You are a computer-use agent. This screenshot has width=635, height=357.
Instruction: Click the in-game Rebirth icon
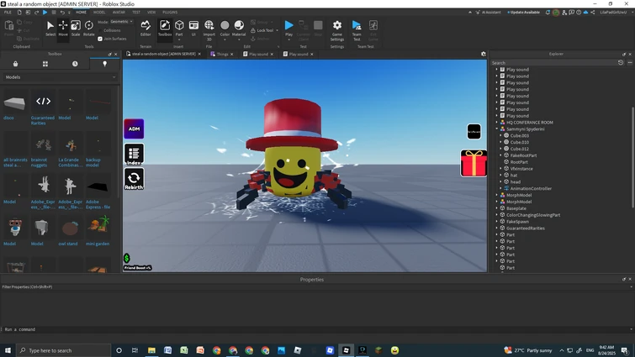[x=134, y=178]
